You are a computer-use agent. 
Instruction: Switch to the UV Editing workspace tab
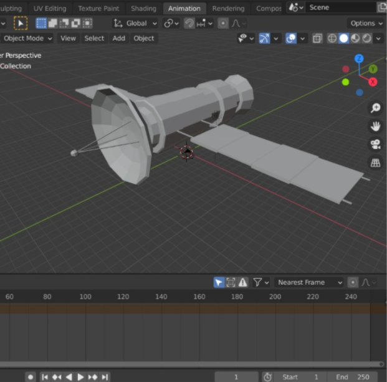pyautogui.click(x=50, y=9)
